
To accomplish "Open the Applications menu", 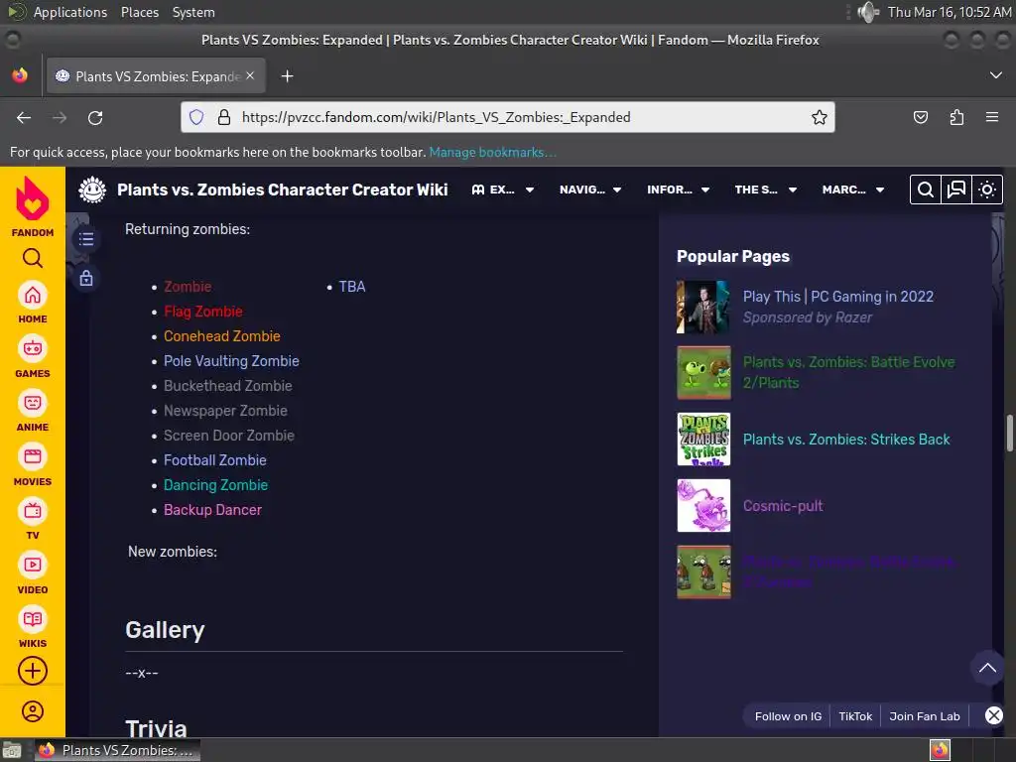I will [x=70, y=12].
